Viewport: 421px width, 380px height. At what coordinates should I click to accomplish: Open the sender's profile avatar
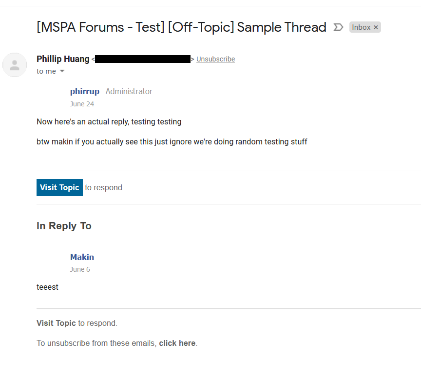click(x=15, y=65)
